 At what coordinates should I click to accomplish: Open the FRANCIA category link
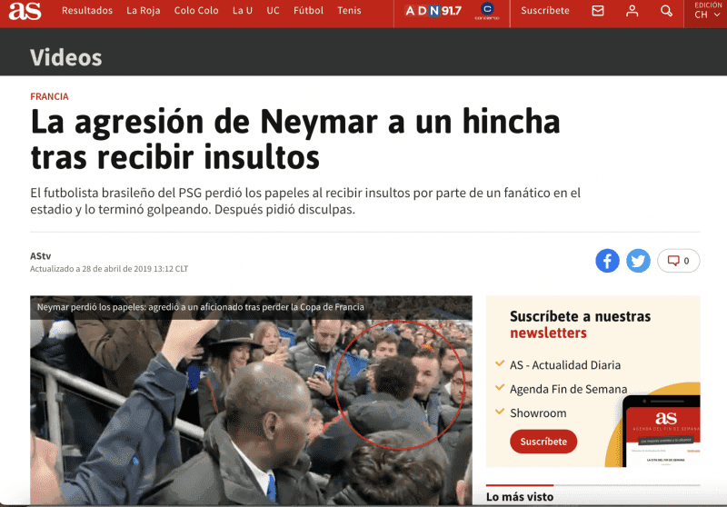click(x=49, y=96)
